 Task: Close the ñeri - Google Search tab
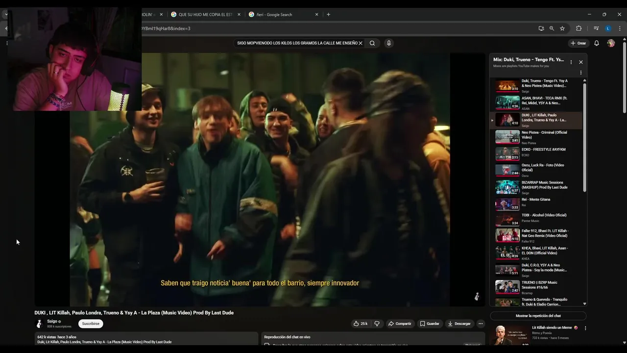tap(316, 15)
